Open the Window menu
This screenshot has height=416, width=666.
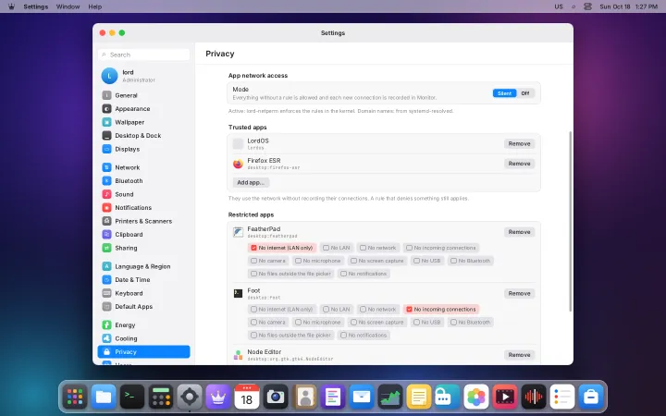[x=68, y=6]
